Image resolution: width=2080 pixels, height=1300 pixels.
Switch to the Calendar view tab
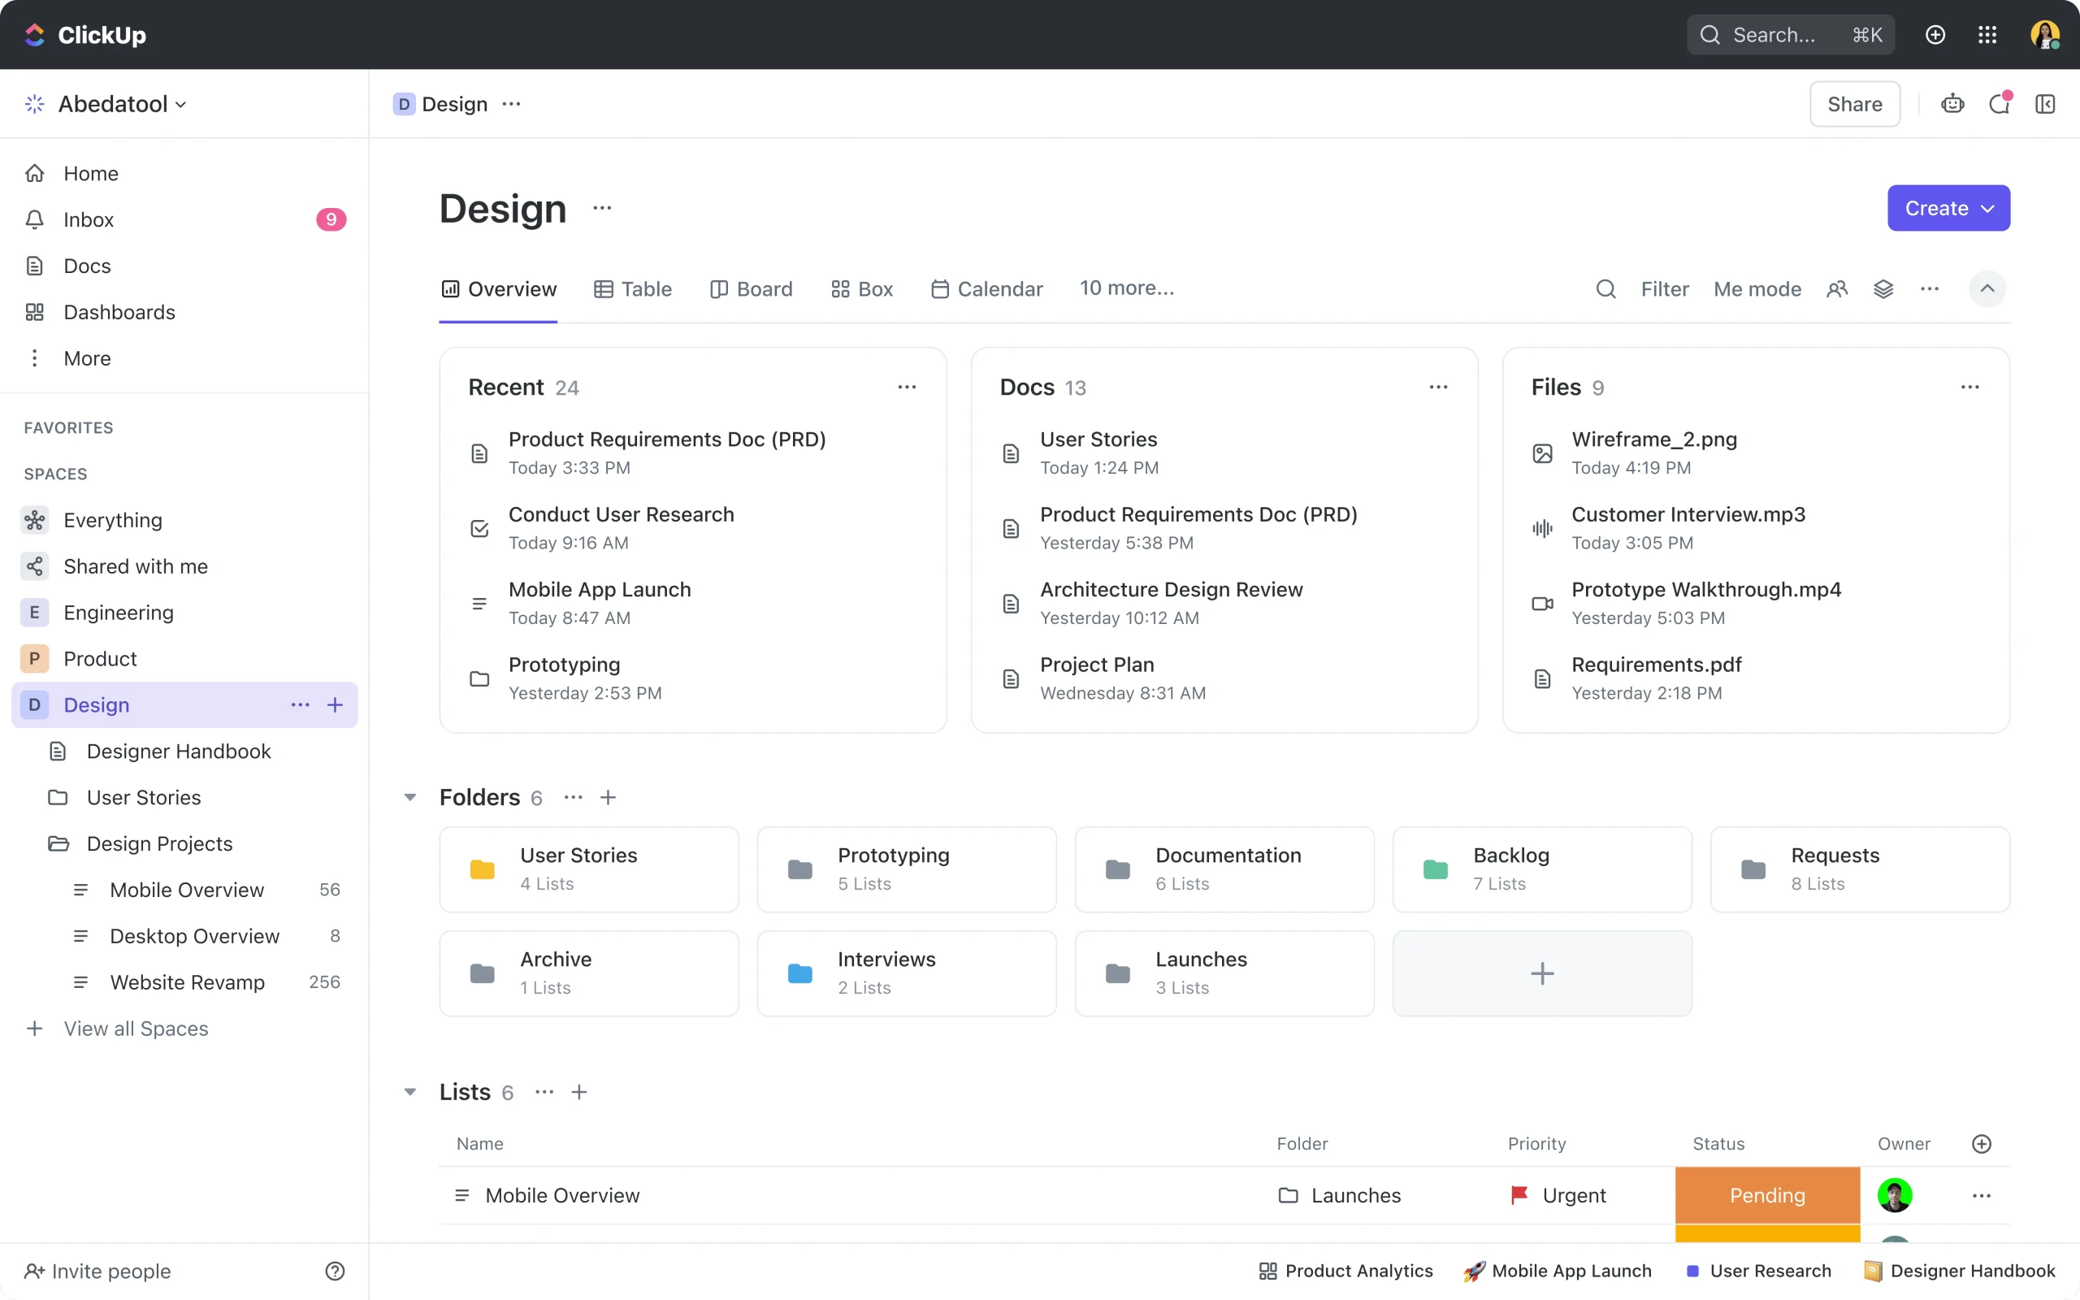pyautogui.click(x=986, y=289)
